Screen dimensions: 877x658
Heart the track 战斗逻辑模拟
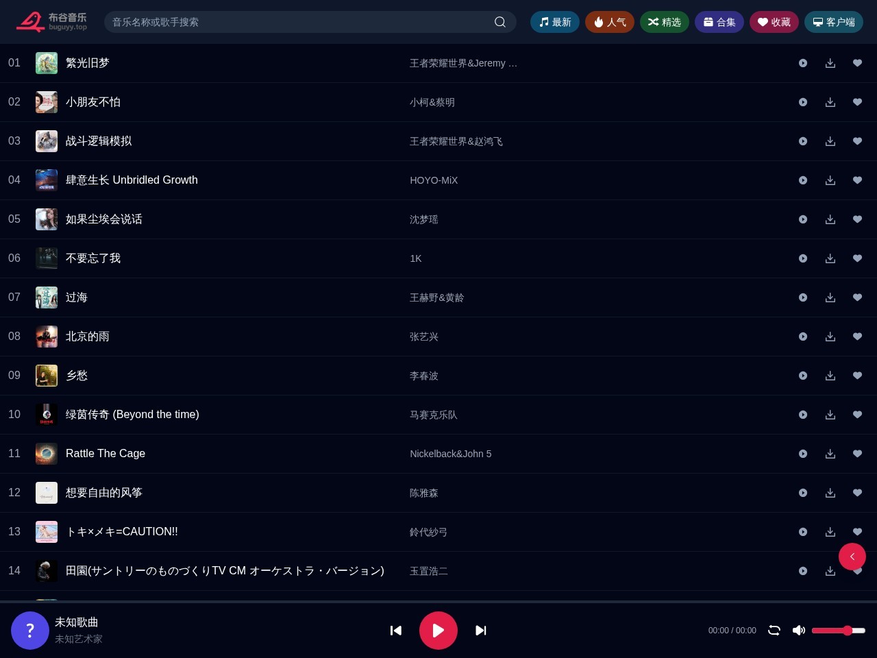(857, 141)
